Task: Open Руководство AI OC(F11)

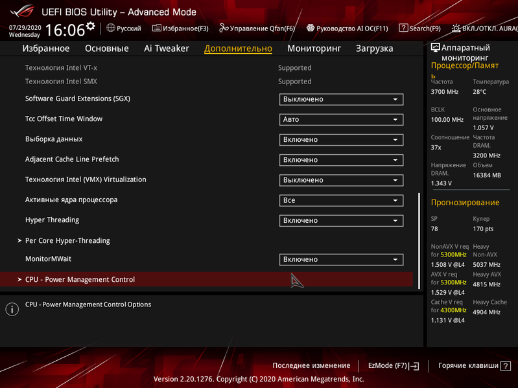Action: click(347, 29)
